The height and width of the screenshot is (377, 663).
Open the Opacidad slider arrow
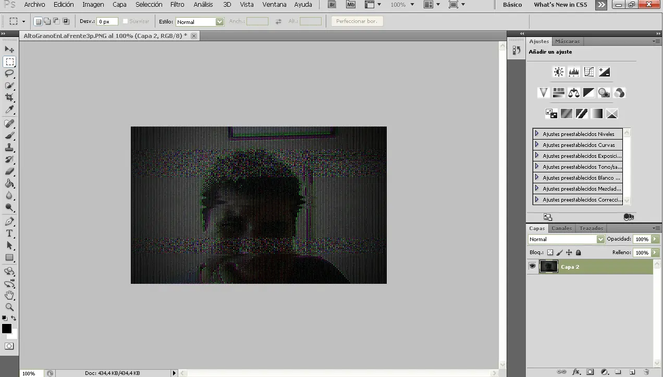655,239
